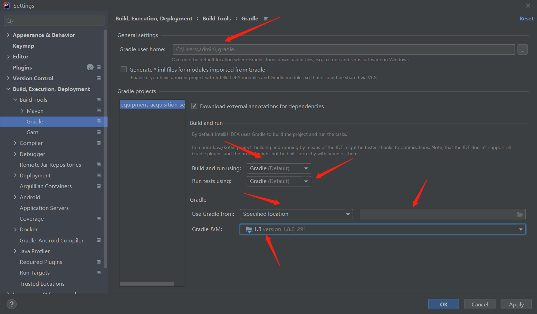Click the Gradle user home path field
This screenshot has width=537, height=314.
coord(344,49)
